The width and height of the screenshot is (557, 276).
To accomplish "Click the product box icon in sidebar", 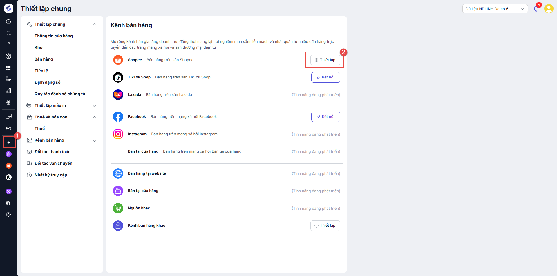I will point(8,56).
